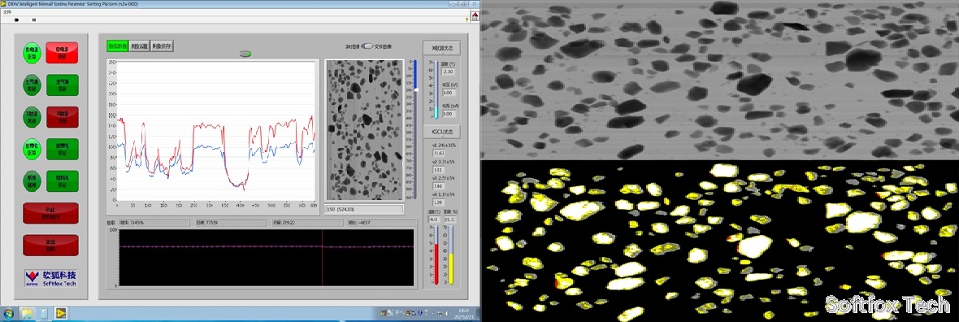Click the round X射源 status lamp
The width and height of the screenshot is (959, 322).
coord(31,117)
